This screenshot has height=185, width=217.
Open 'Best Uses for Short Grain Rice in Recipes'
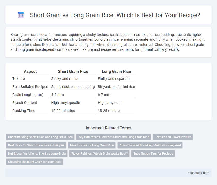pyautogui.click(x=36, y=145)
